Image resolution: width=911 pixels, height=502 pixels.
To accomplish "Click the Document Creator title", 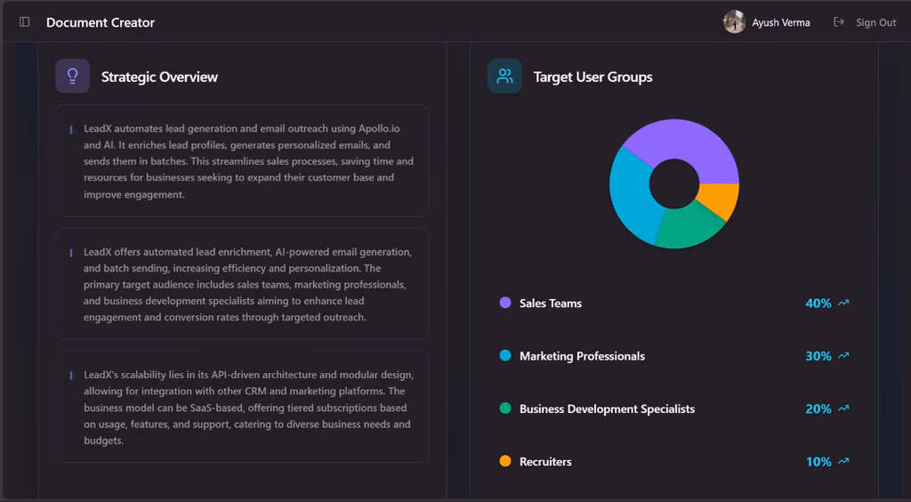I will coord(101,22).
